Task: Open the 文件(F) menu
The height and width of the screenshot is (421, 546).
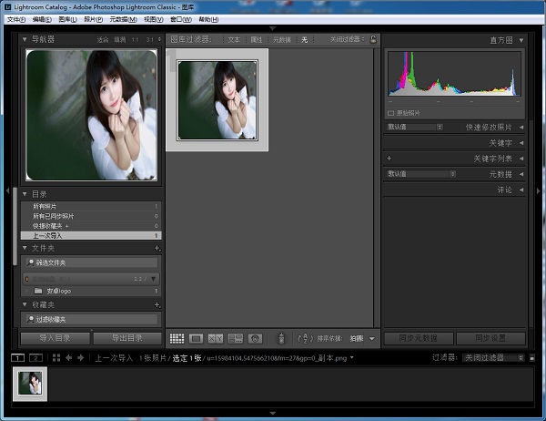Action: pyautogui.click(x=16, y=19)
